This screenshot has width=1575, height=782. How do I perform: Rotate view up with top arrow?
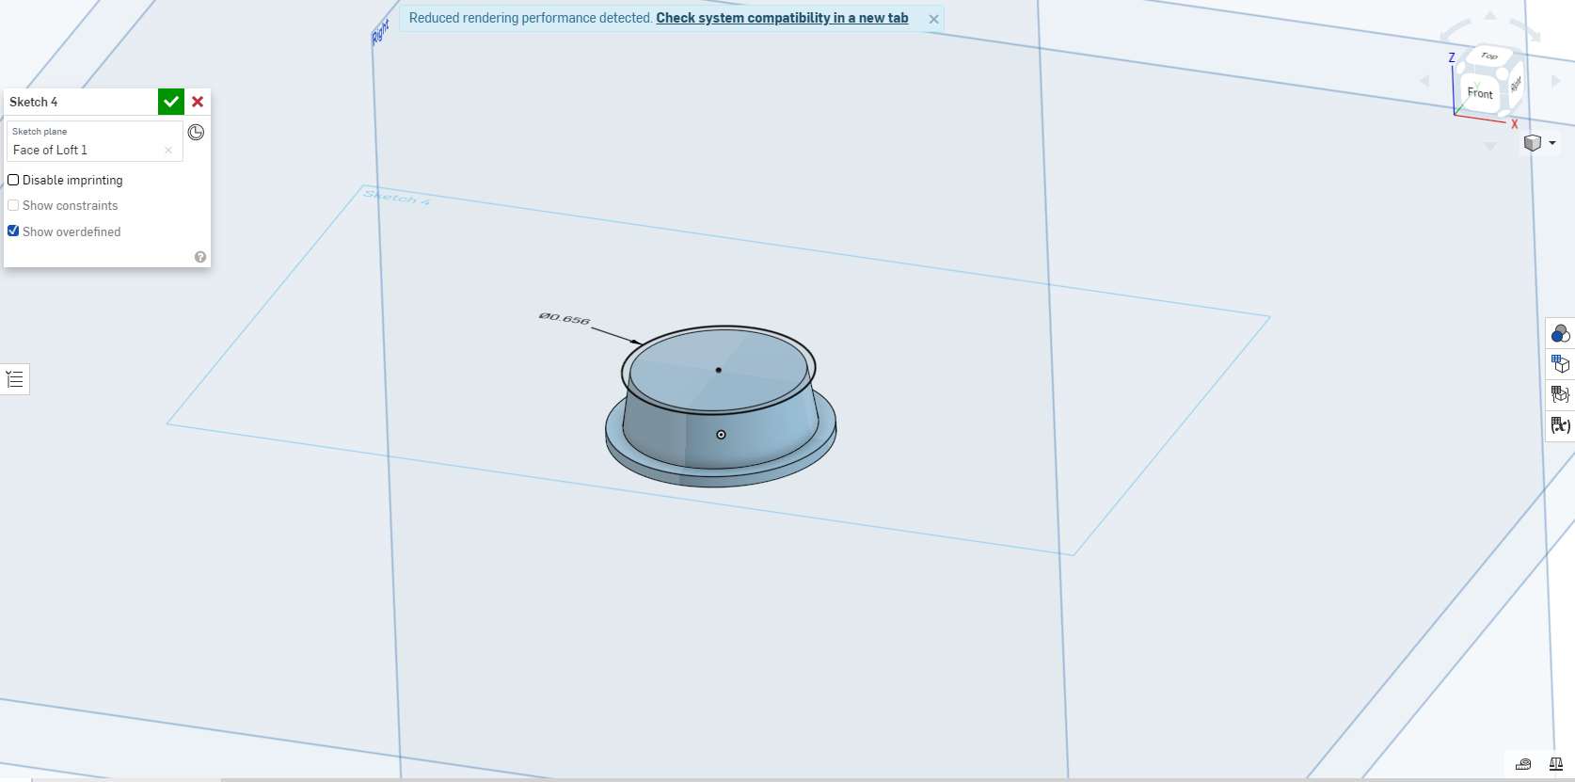[x=1490, y=15]
